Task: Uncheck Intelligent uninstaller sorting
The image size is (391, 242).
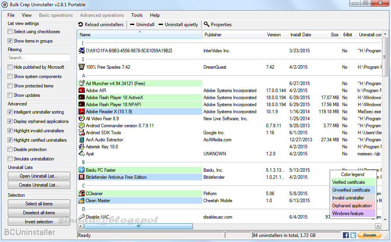Action: point(10,112)
